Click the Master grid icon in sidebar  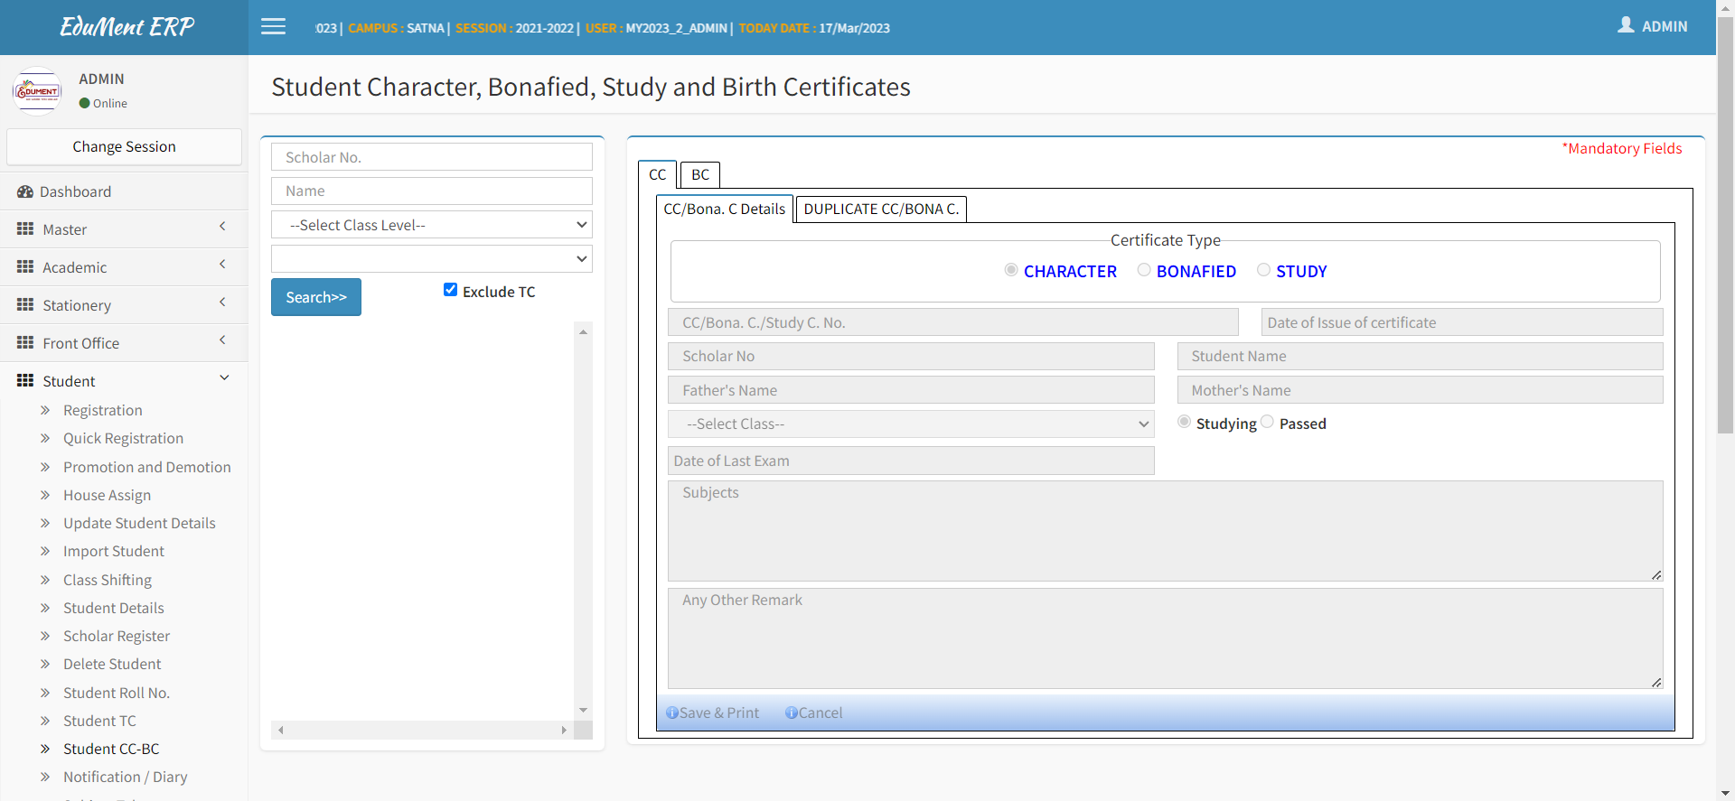pos(25,229)
